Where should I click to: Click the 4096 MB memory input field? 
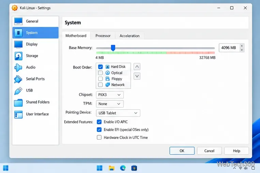tap(229, 48)
